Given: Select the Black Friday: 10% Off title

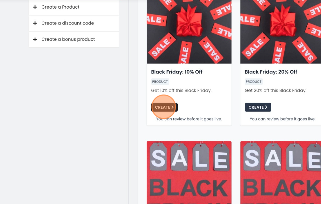Looking at the screenshot, I should pyautogui.click(x=177, y=72).
